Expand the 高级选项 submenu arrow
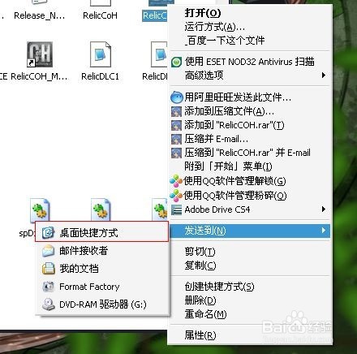Image resolution: width=357 pixels, height=354 pixels. pos(324,76)
